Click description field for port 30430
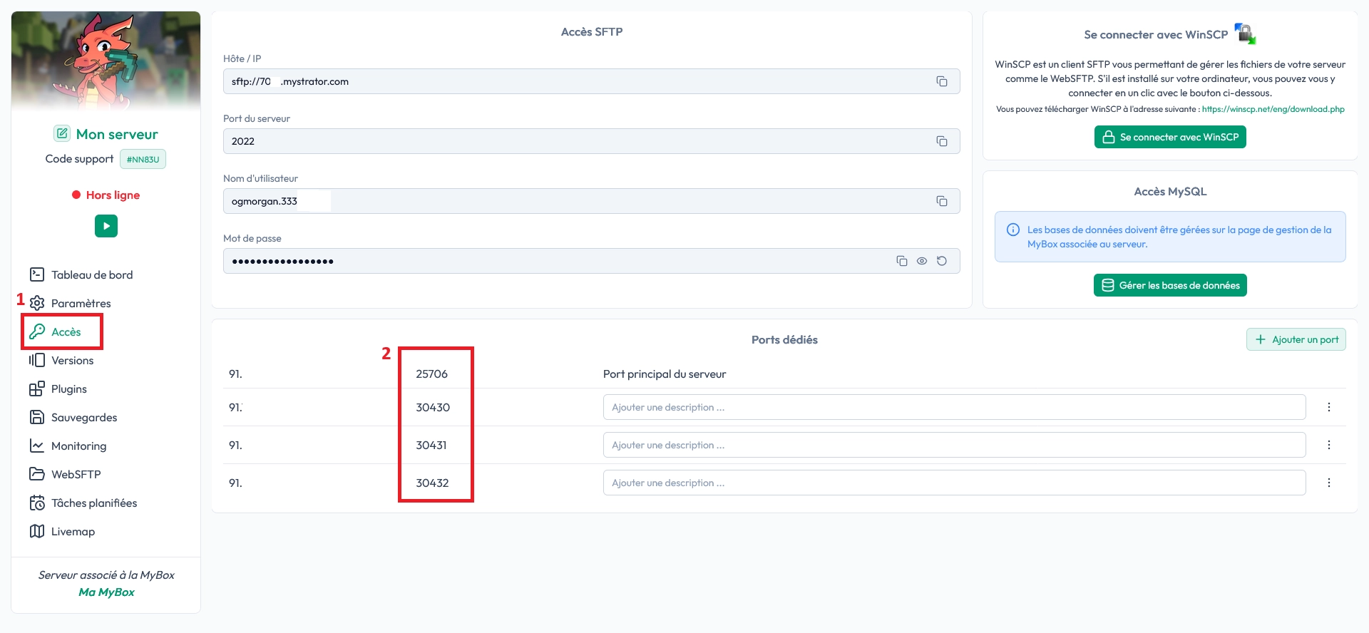Screen dimensions: 1369x633 tap(953, 407)
